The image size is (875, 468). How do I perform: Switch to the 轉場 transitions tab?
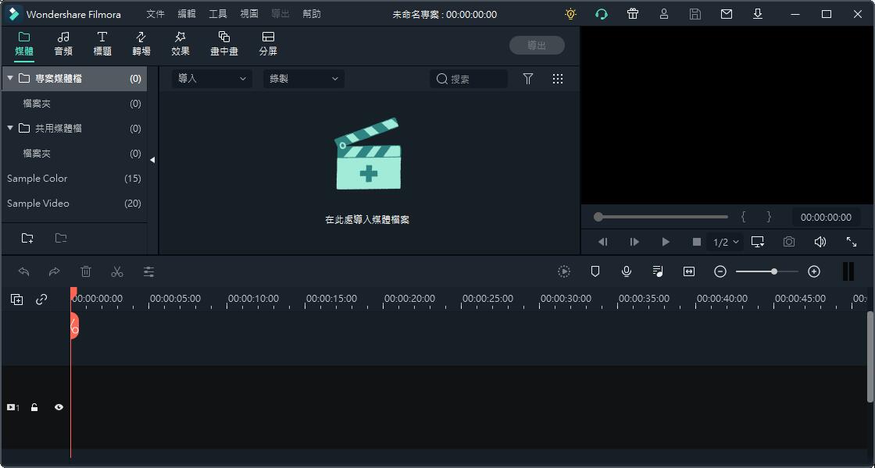(141, 44)
